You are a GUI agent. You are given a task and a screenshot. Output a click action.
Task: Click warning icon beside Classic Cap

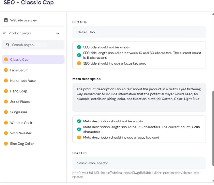[6, 59]
